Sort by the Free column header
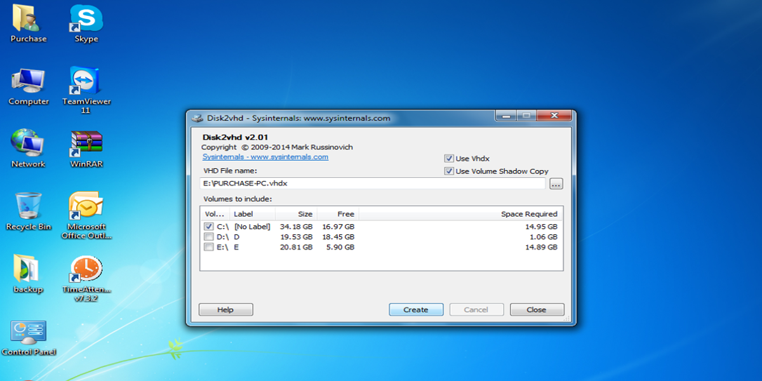762x381 pixels. click(338, 214)
